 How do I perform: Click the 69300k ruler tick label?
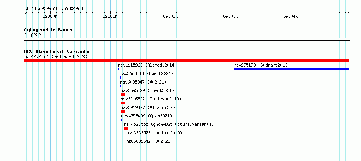point(50,16)
